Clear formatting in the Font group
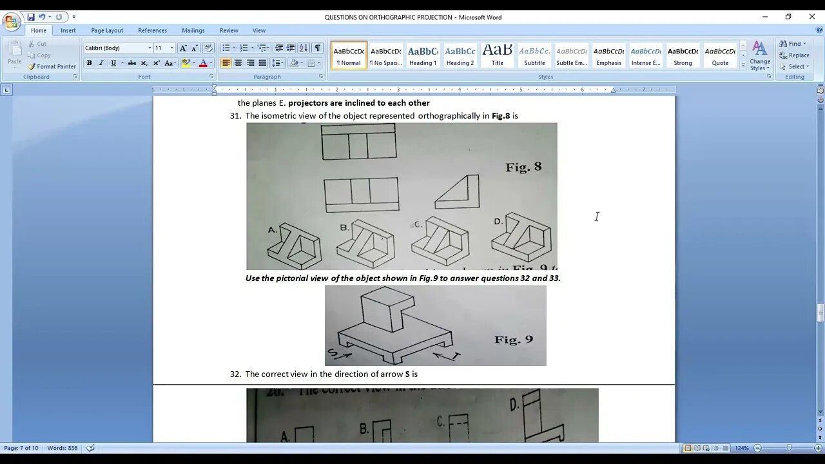825x464 pixels. [208, 48]
